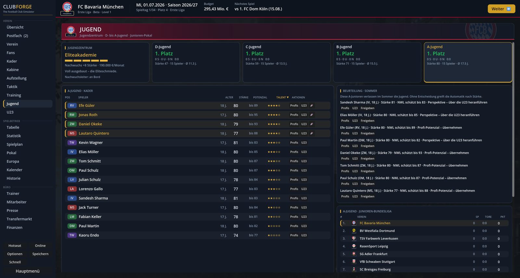Click the LV position badge for Julian Schulz
This screenshot has width=520, height=278.
[x=72, y=180]
